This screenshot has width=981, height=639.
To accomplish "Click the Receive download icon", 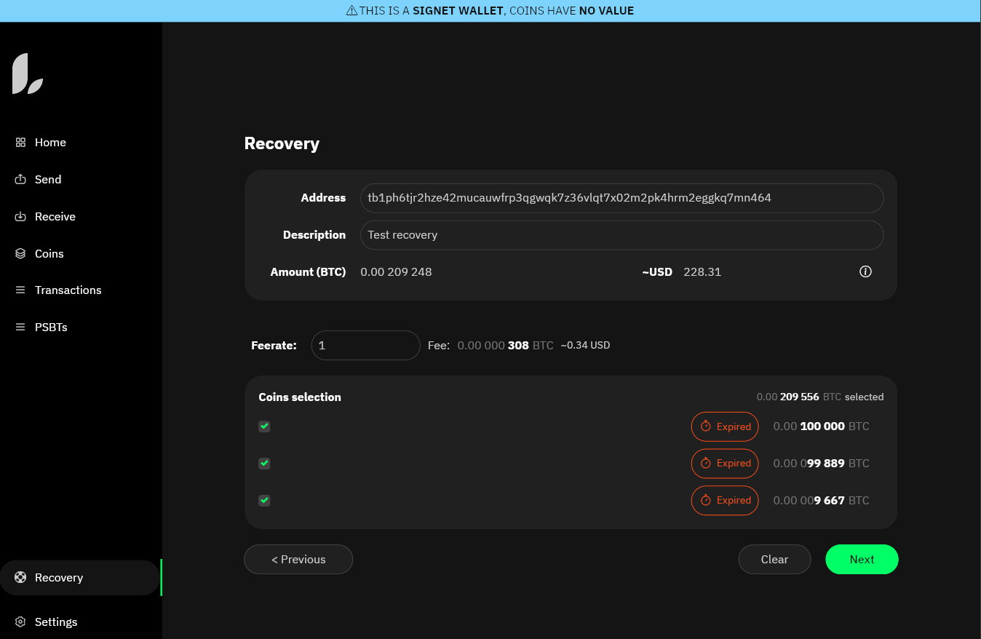I will pos(20,217).
